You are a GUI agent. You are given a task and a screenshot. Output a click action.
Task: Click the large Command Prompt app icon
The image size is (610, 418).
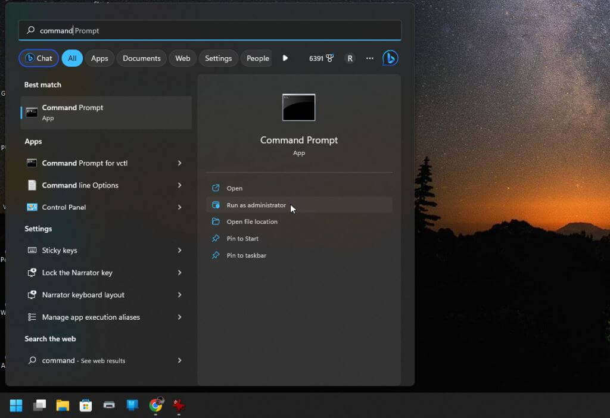click(x=298, y=107)
